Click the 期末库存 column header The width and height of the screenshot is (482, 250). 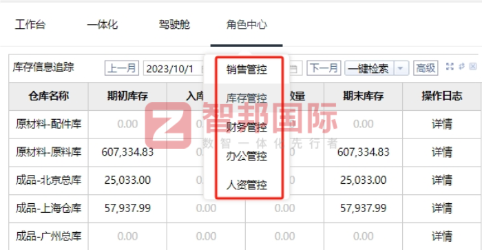pos(363,96)
